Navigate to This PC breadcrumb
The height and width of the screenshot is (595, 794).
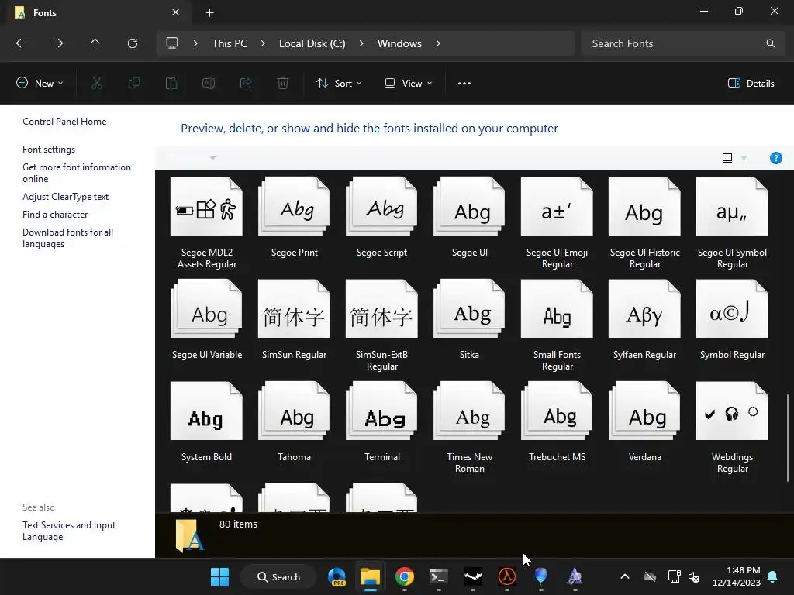(230, 43)
